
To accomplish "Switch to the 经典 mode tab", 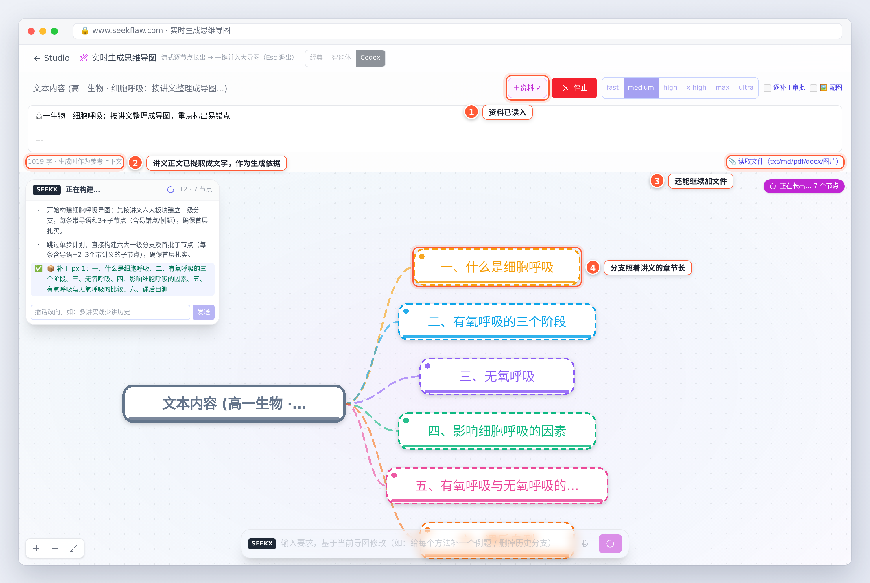I will [x=316, y=58].
